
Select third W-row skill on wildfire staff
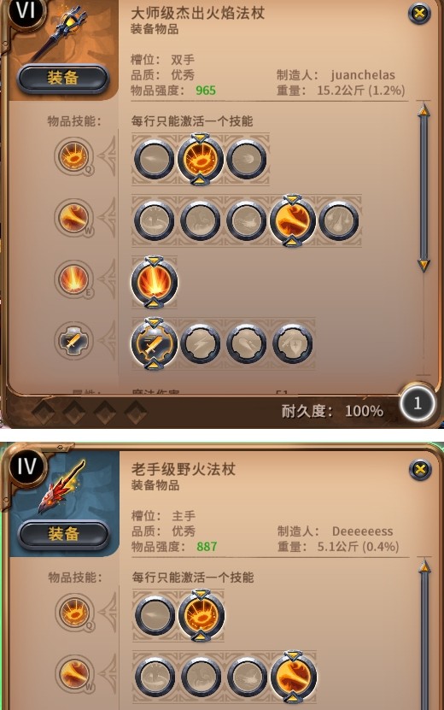247,678
